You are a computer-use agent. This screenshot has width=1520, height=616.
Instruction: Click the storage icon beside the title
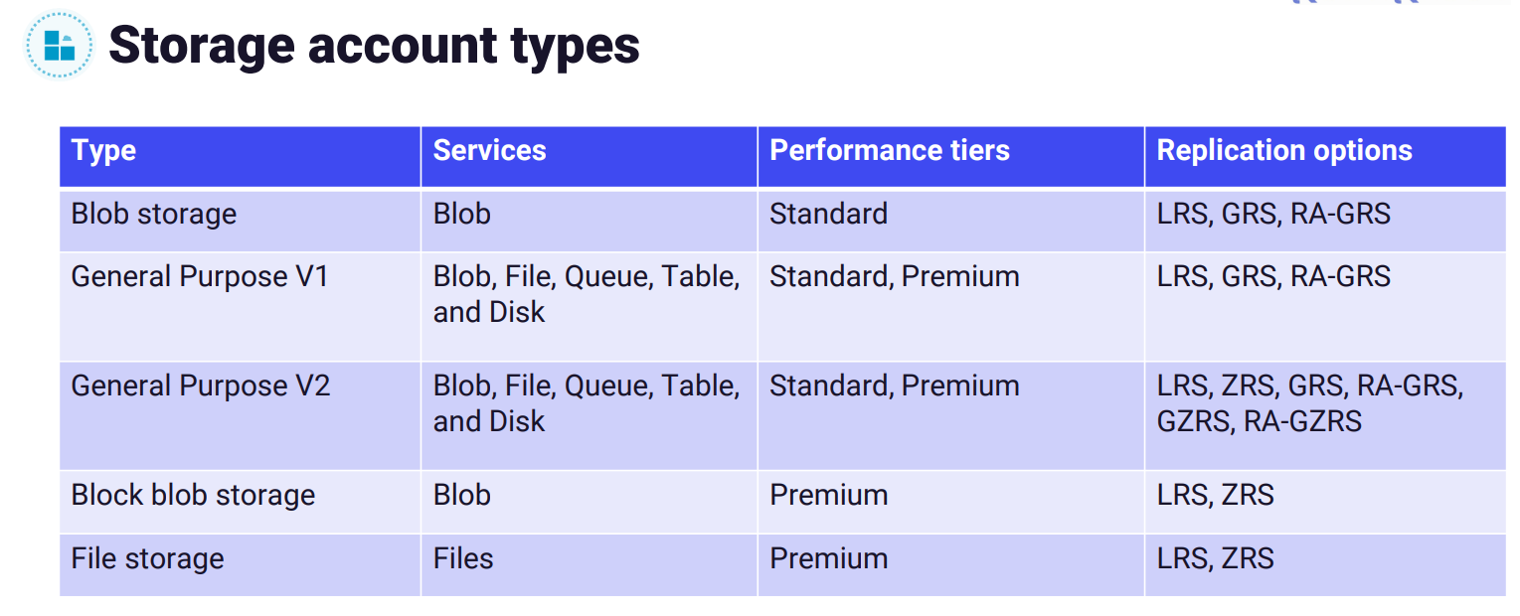point(60,45)
